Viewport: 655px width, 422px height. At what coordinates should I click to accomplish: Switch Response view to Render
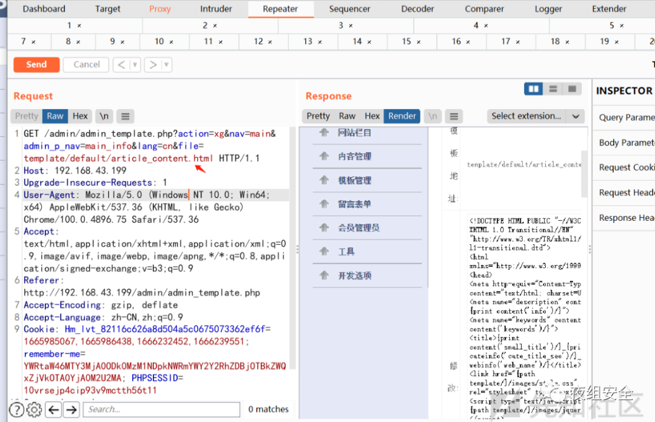pyautogui.click(x=402, y=116)
